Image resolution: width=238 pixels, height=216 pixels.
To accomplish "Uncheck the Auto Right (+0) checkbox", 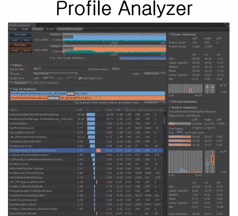I will [80, 78].
